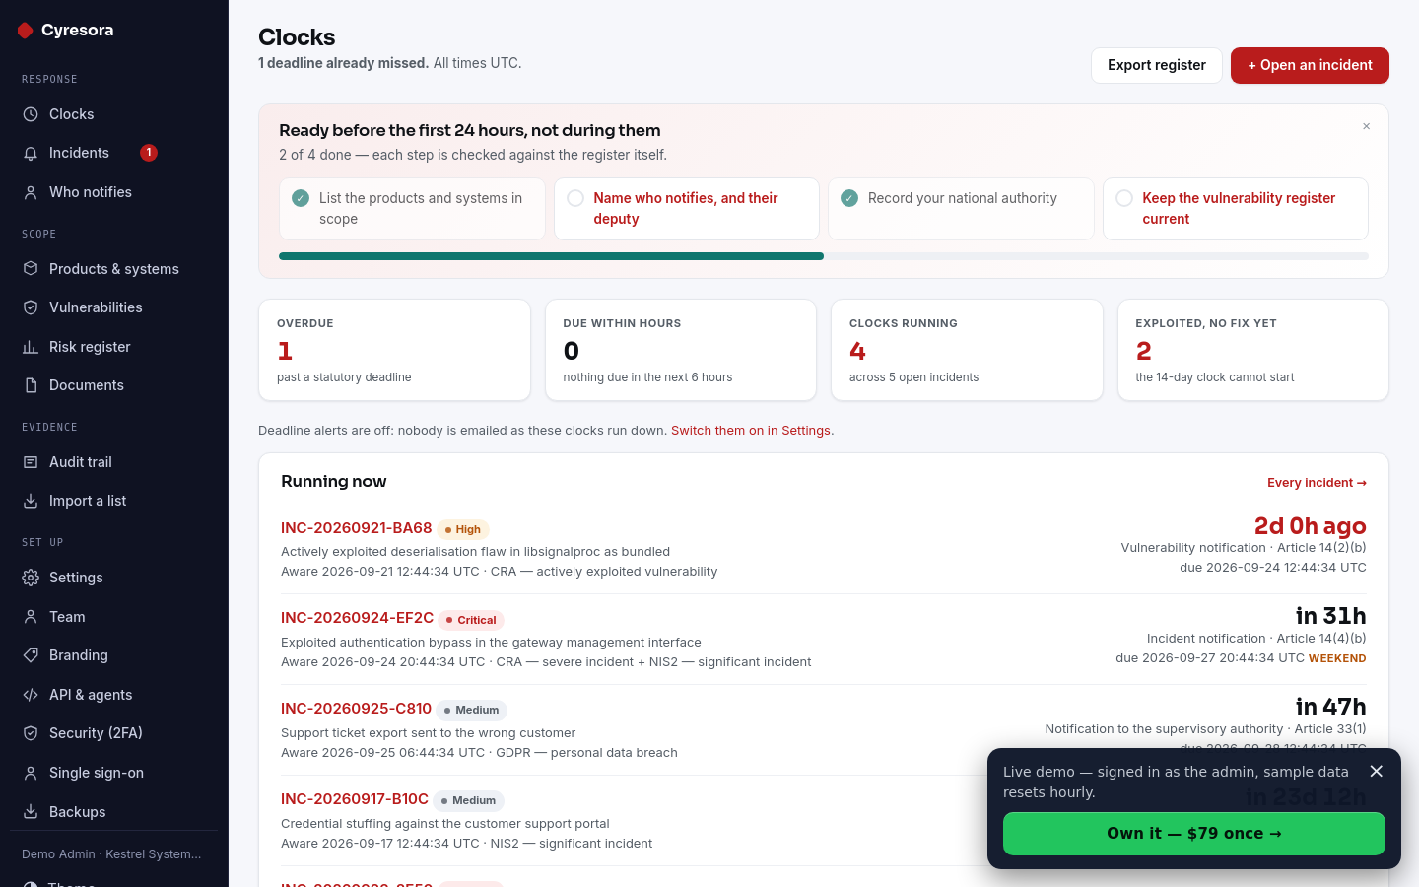
Task: Close the live demo popup
Action: 1377,771
